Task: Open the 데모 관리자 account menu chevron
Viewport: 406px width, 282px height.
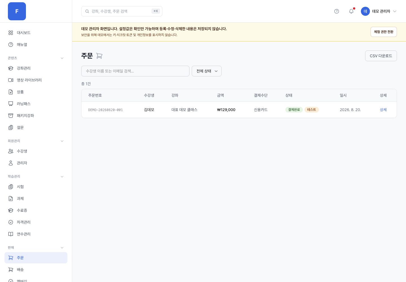Action: (x=395, y=11)
